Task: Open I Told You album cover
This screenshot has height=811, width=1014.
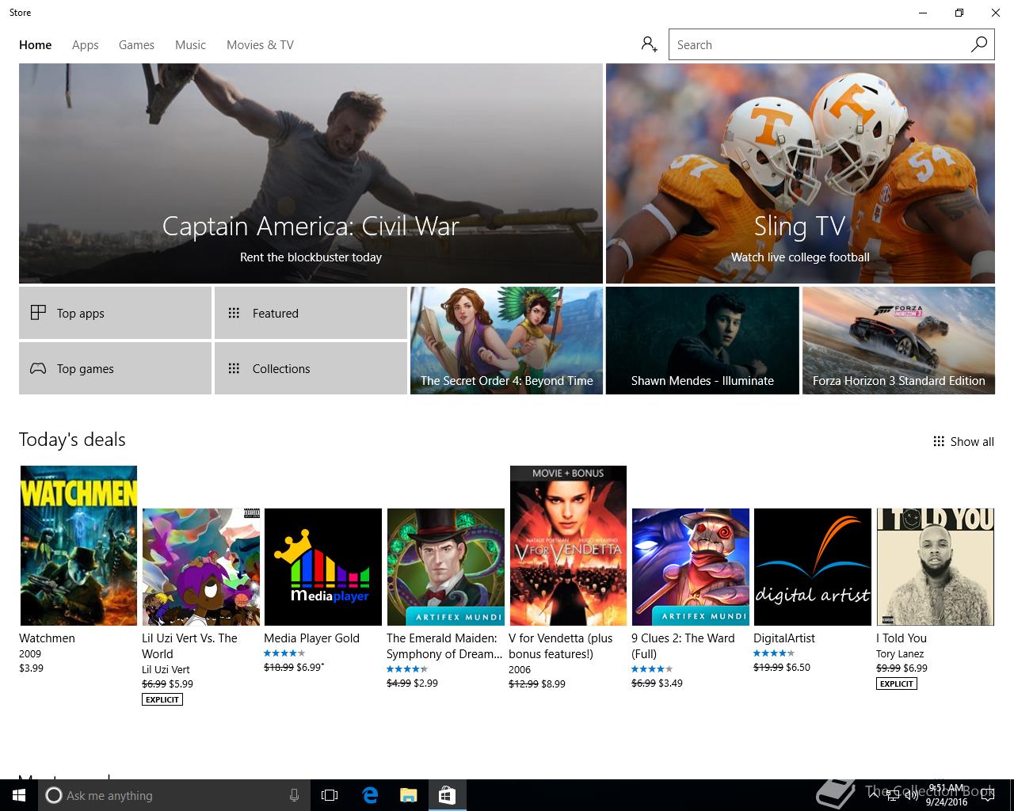Action: tap(936, 567)
